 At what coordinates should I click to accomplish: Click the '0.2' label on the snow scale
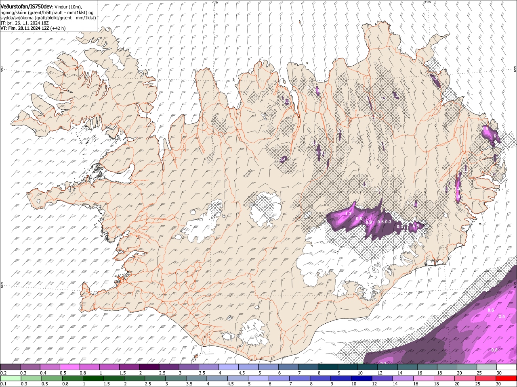coord(3,372)
